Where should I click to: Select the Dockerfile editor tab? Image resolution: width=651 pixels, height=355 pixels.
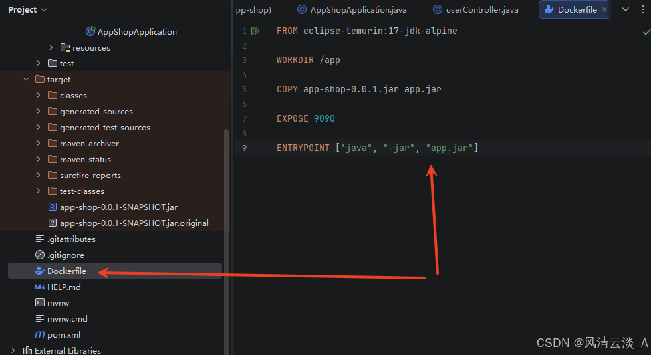[x=577, y=9]
